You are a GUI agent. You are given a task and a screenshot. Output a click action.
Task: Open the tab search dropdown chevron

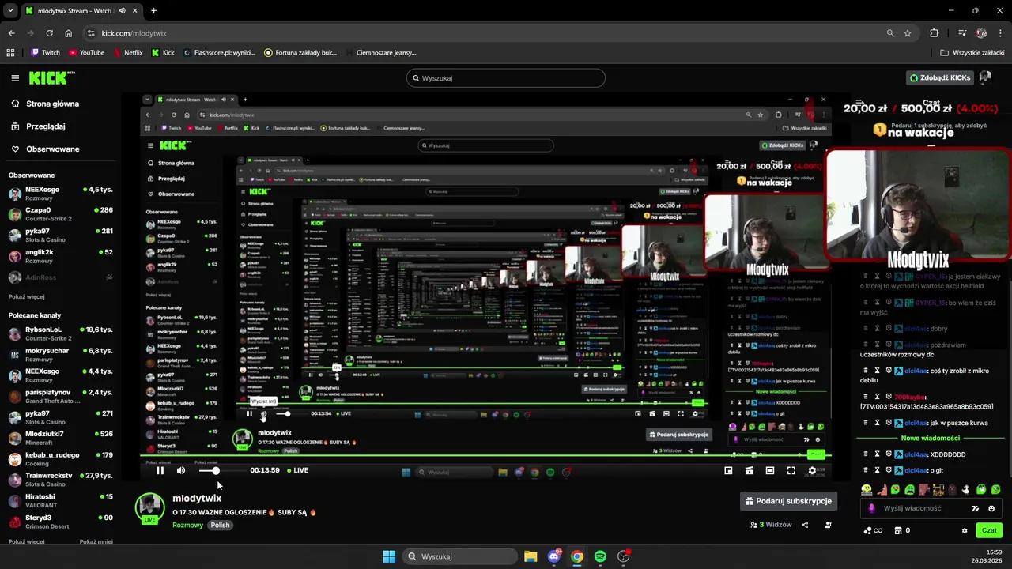point(10,11)
